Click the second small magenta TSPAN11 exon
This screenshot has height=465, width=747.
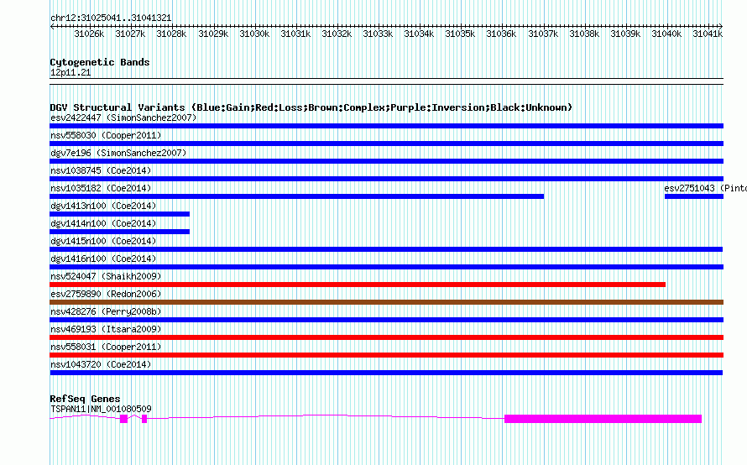click(x=144, y=419)
